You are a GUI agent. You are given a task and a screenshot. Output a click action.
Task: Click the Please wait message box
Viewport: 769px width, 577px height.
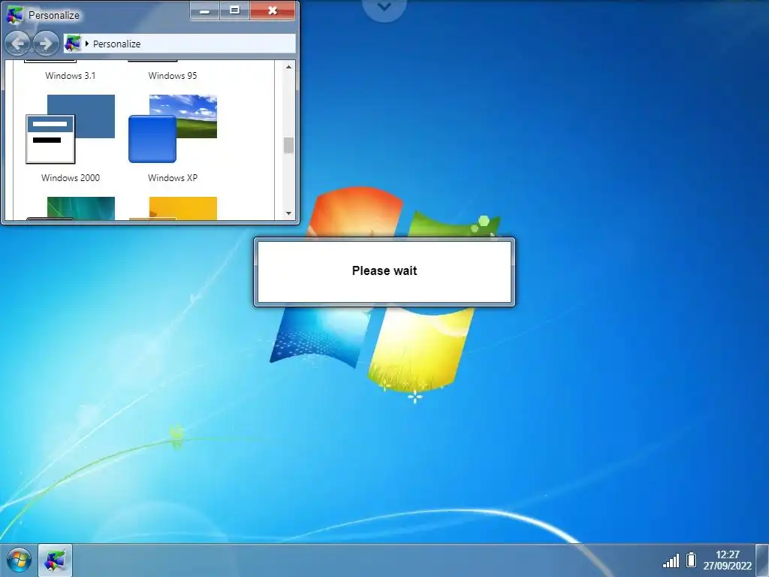384,272
